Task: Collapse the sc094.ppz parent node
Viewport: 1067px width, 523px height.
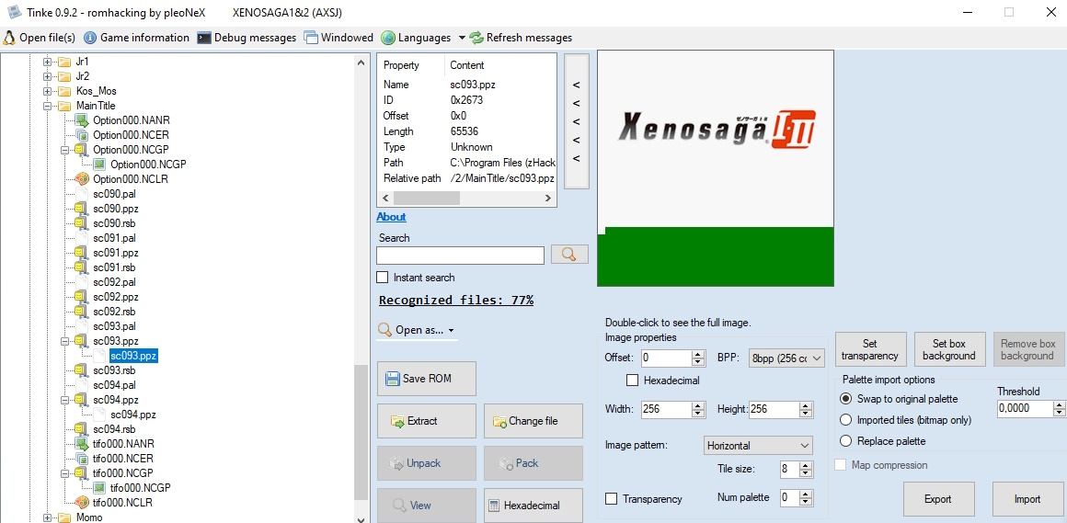Action: point(65,400)
